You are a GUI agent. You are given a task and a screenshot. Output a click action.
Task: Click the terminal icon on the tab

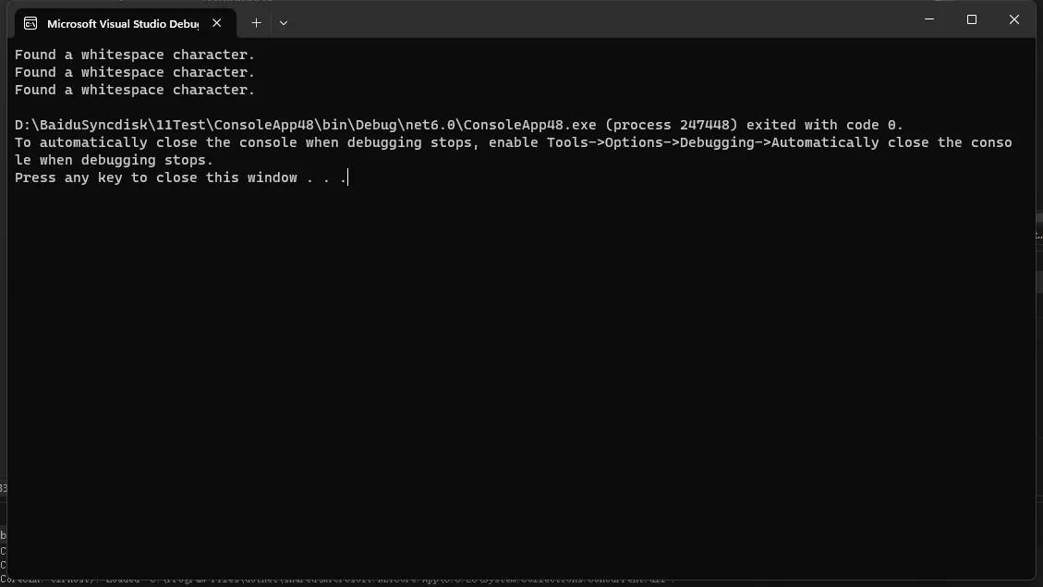[x=30, y=23]
